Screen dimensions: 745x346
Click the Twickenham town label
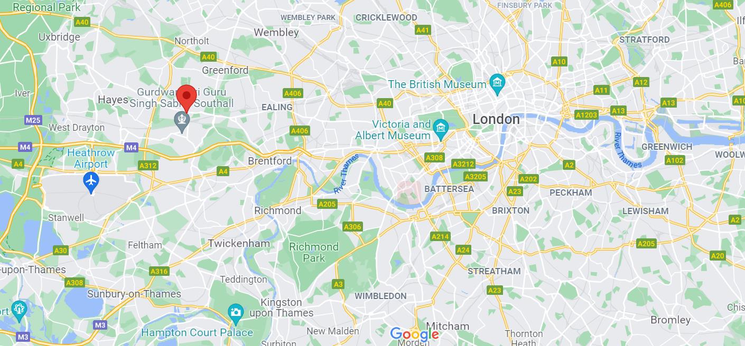(x=239, y=243)
